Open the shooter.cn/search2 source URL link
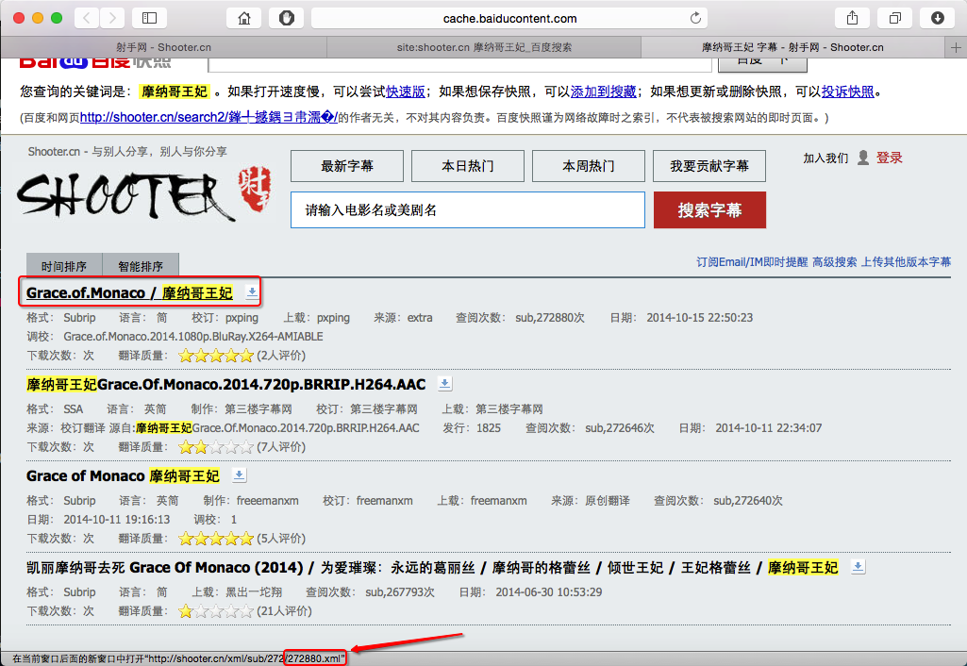 pyautogui.click(x=208, y=117)
